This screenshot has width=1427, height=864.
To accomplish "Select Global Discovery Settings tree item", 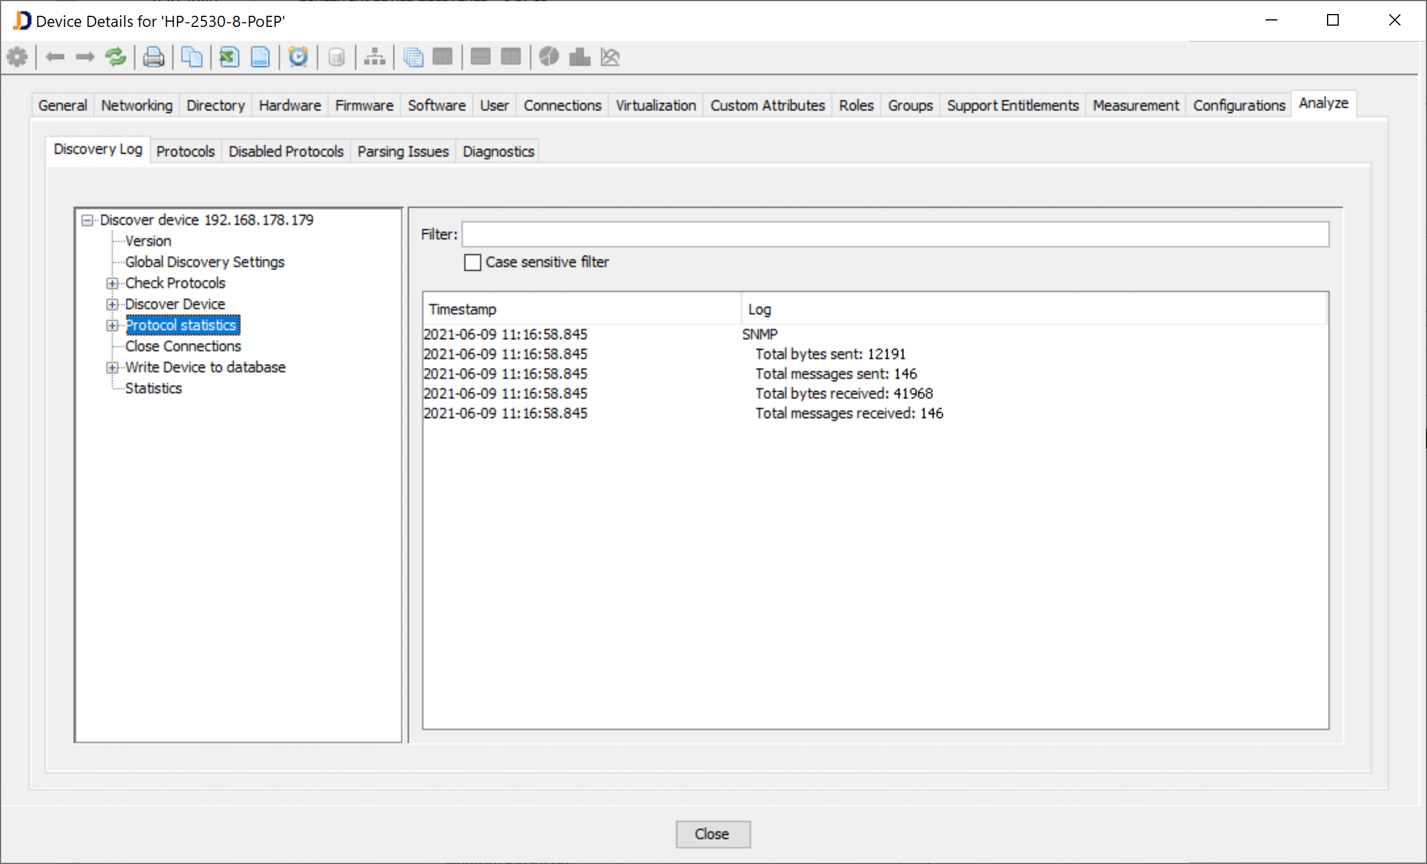I will tap(205, 262).
